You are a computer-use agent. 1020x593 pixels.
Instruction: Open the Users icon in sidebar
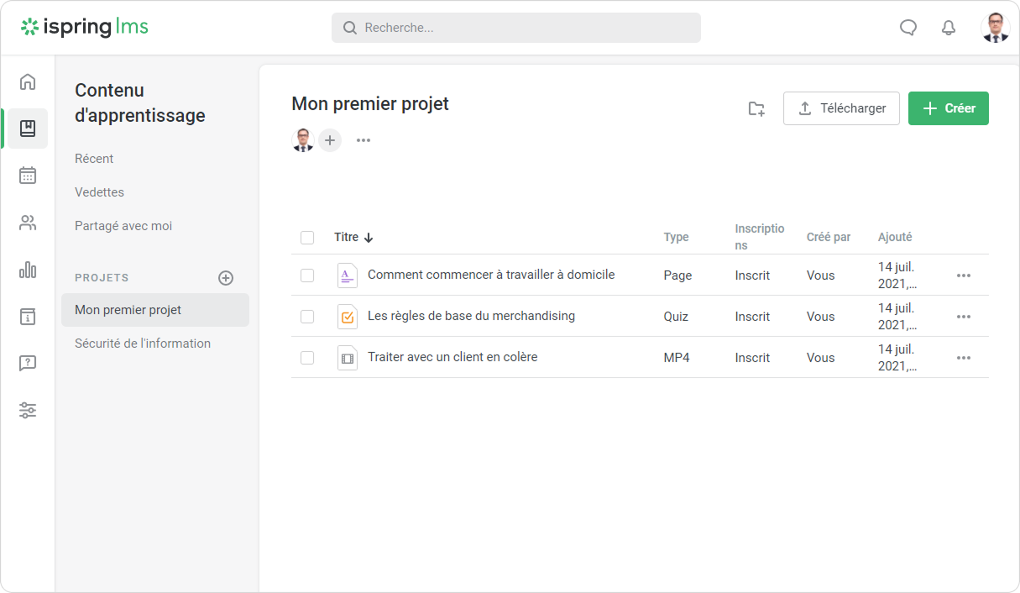click(28, 223)
